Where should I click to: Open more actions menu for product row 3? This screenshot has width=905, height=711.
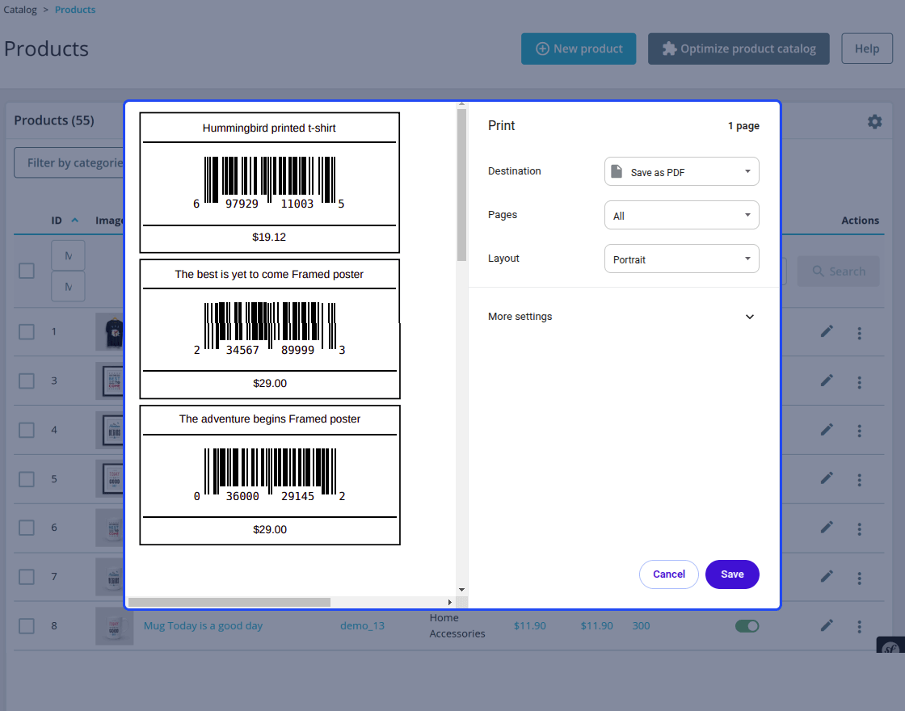[x=860, y=382]
